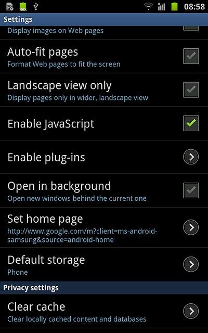Viewport: 208px width, 333px height.
Task: Toggle the Auto-fit pages checkbox
Action: [191, 56]
